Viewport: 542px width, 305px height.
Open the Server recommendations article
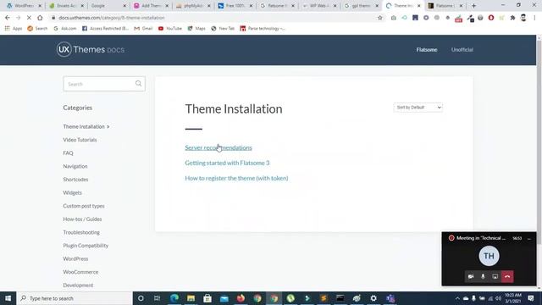[x=218, y=147]
